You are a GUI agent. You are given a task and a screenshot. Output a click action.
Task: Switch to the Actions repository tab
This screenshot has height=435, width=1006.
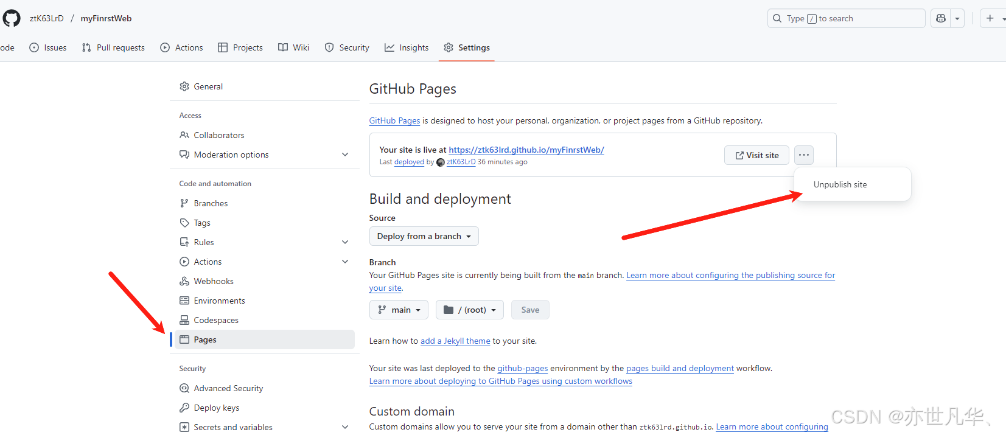click(181, 47)
